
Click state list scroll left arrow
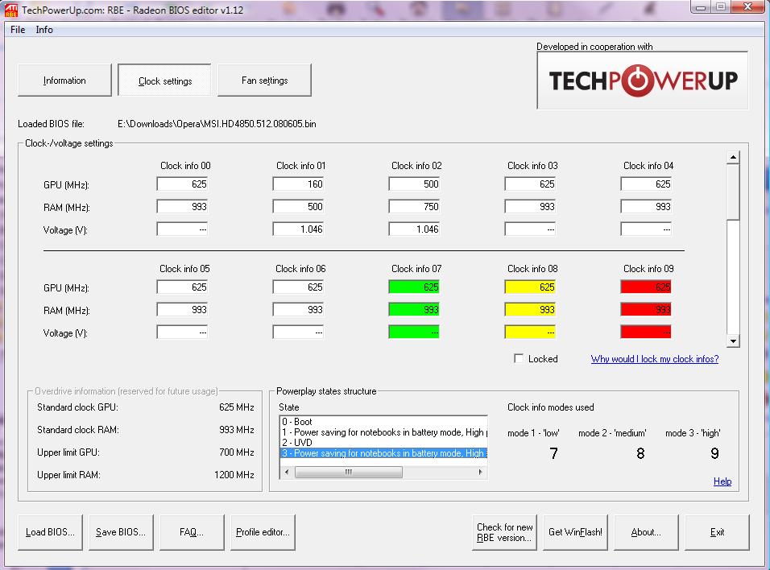pyautogui.click(x=287, y=472)
